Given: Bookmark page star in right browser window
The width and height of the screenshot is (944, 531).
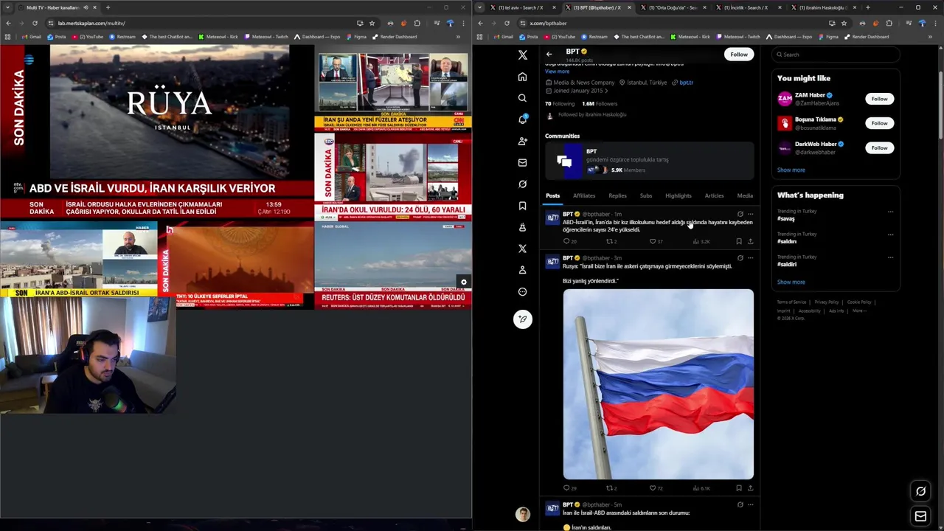Looking at the screenshot, I should [x=844, y=23].
